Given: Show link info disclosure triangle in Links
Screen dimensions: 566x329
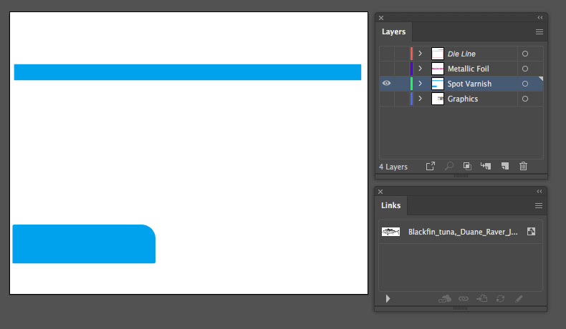Looking at the screenshot, I should pos(388,298).
